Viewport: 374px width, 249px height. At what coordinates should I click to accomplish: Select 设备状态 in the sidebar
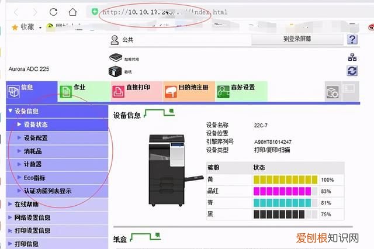click(x=57, y=124)
